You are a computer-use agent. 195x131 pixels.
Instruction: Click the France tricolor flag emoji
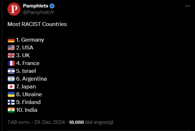click(11, 63)
